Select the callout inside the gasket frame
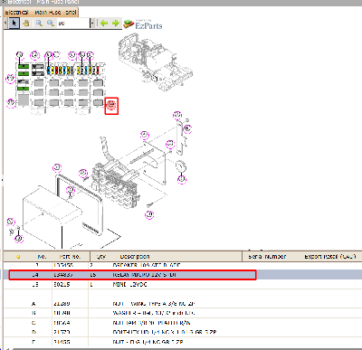Viewport: 362px width, 350px height. click(x=71, y=190)
